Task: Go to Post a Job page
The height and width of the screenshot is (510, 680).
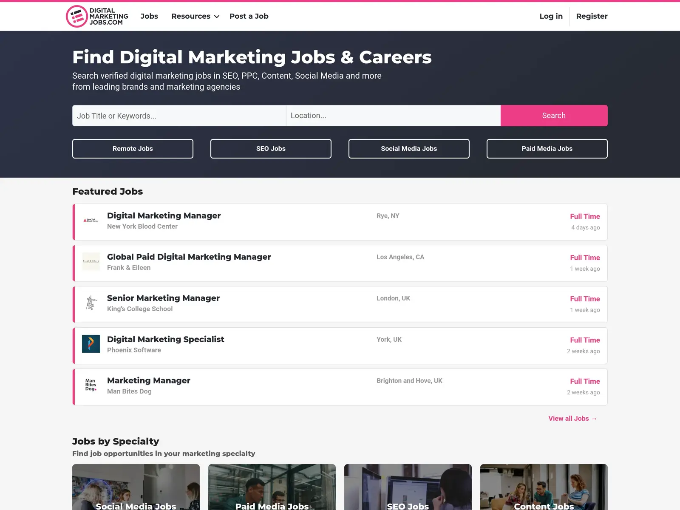Action: [249, 16]
